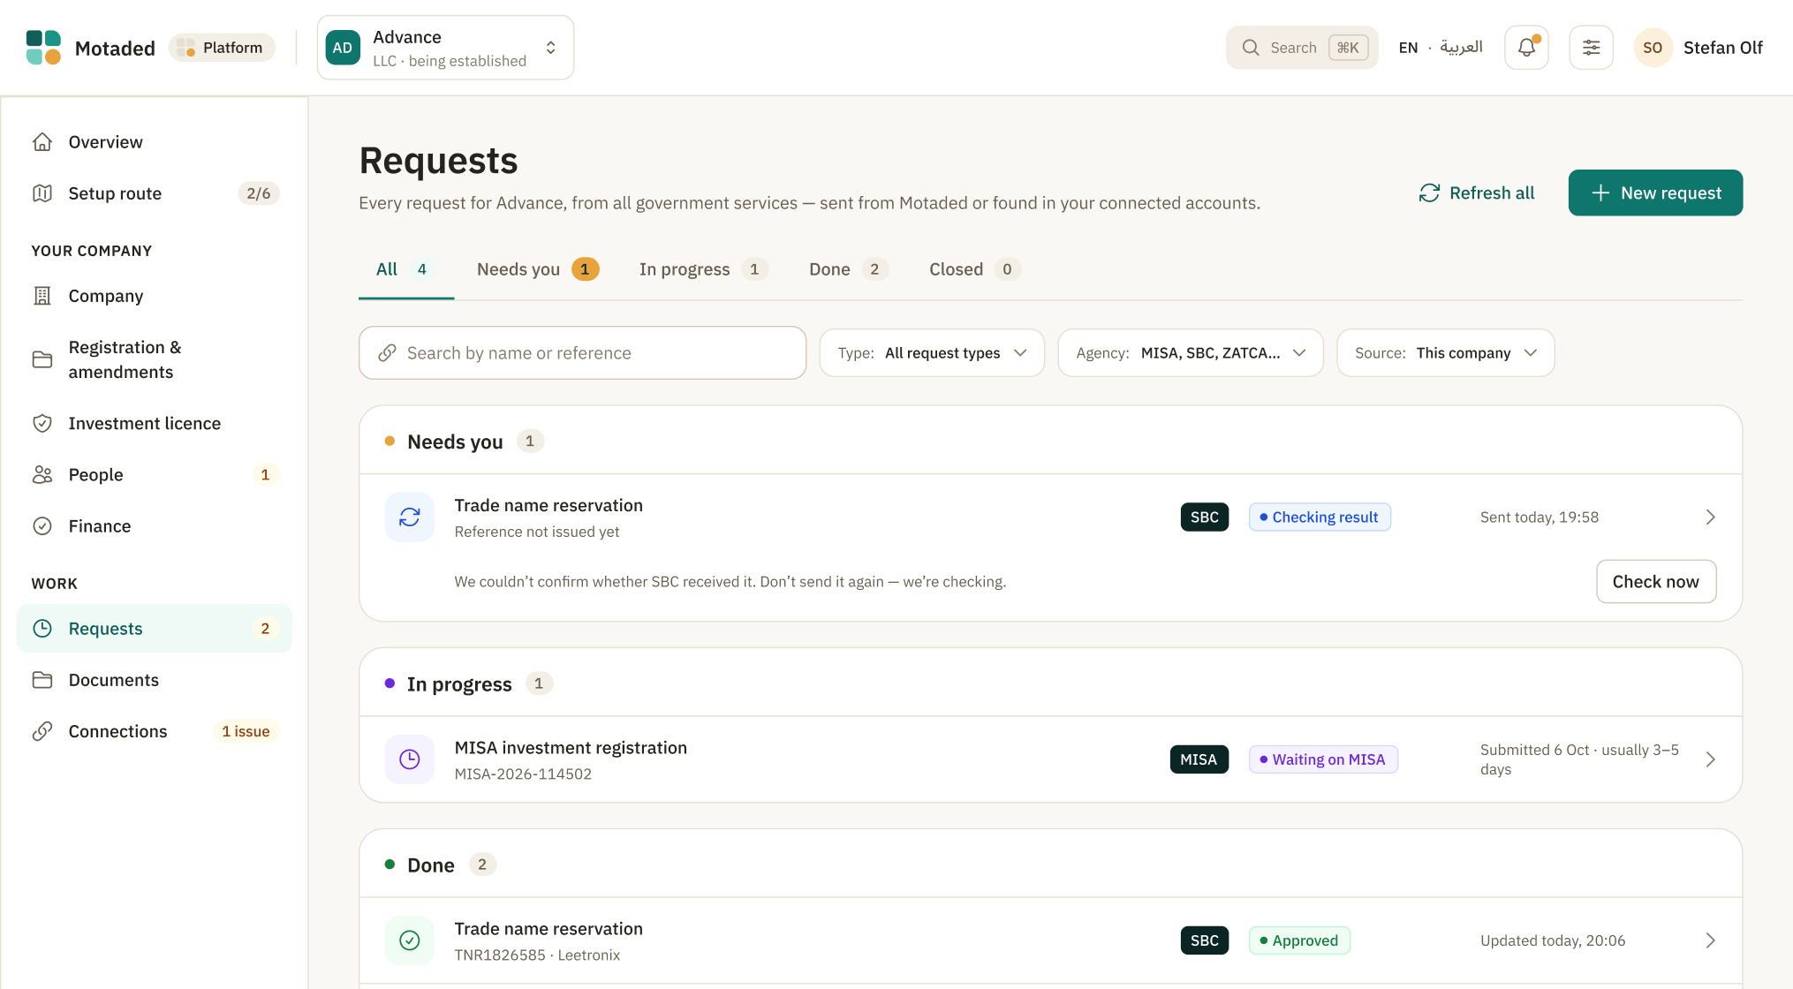Click the SO user avatar

[x=1653, y=48]
